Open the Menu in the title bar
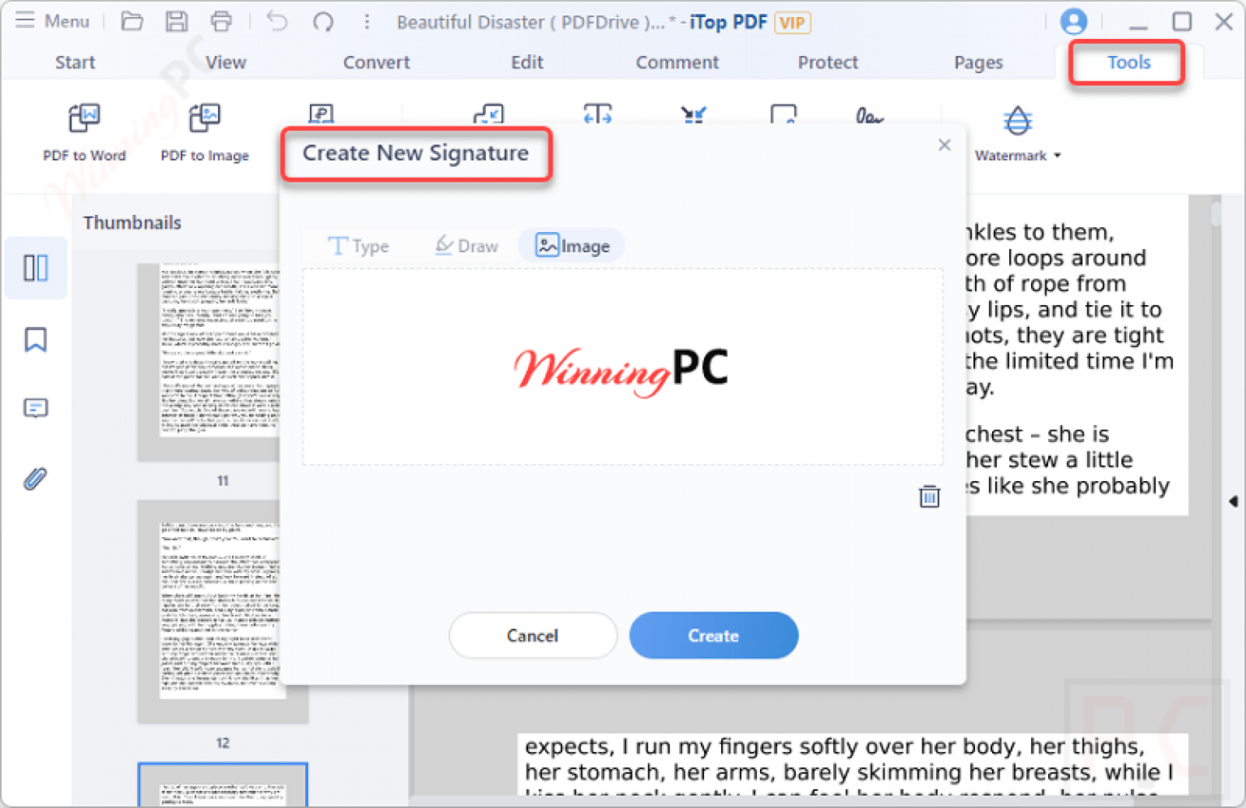1246x808 pixels. tap(53, 21)
